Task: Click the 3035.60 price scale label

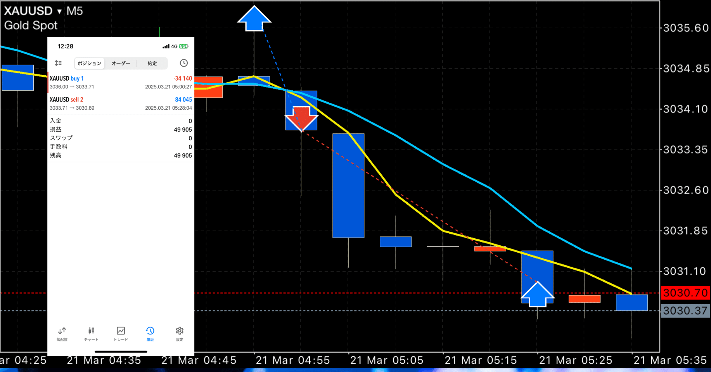Action: click(x=685, y=28)
